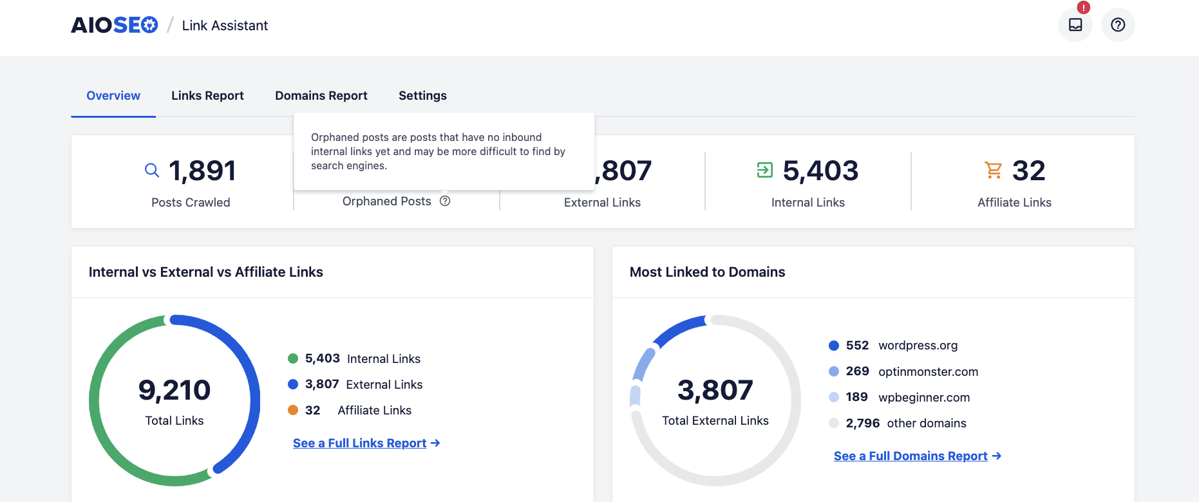Go to the Settings tab
The height and width of the screenshot is (502, 1199).
tap(422, 95)
